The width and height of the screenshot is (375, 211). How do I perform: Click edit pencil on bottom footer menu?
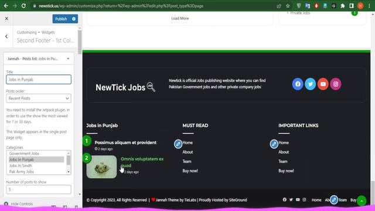click(x=334, y=200)
